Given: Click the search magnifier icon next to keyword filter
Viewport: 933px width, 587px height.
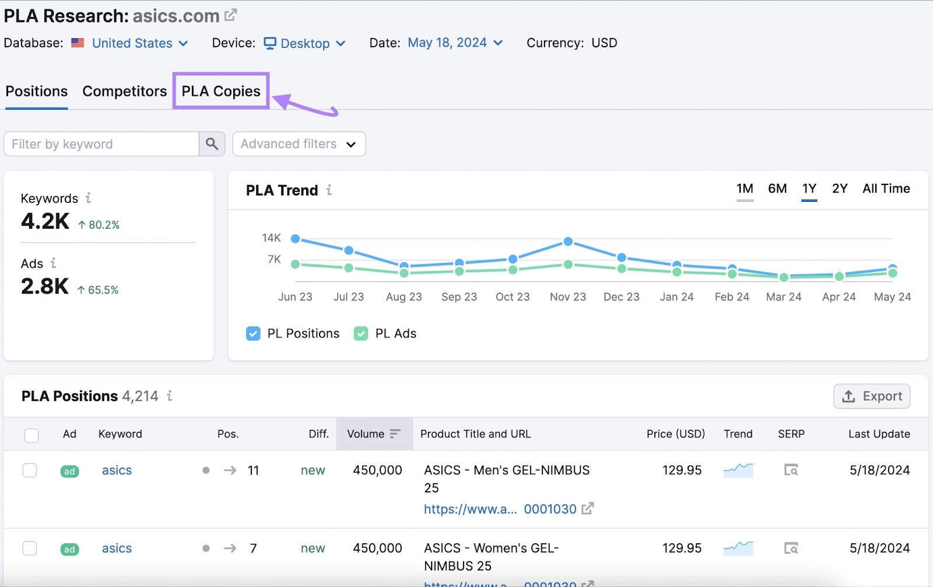Looking at the screenshot, I should (x=212, y=144).
